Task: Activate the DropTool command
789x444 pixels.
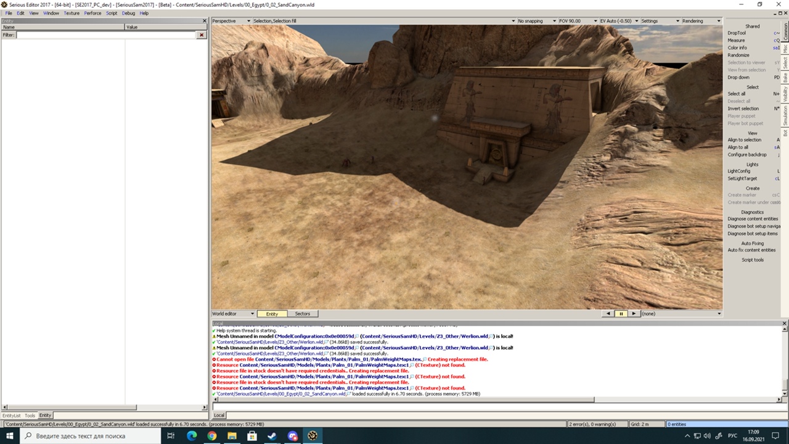Action: click(x=737, y=33)
